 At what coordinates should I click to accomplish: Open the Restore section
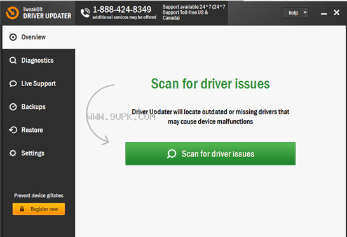[x=39, y=130]
